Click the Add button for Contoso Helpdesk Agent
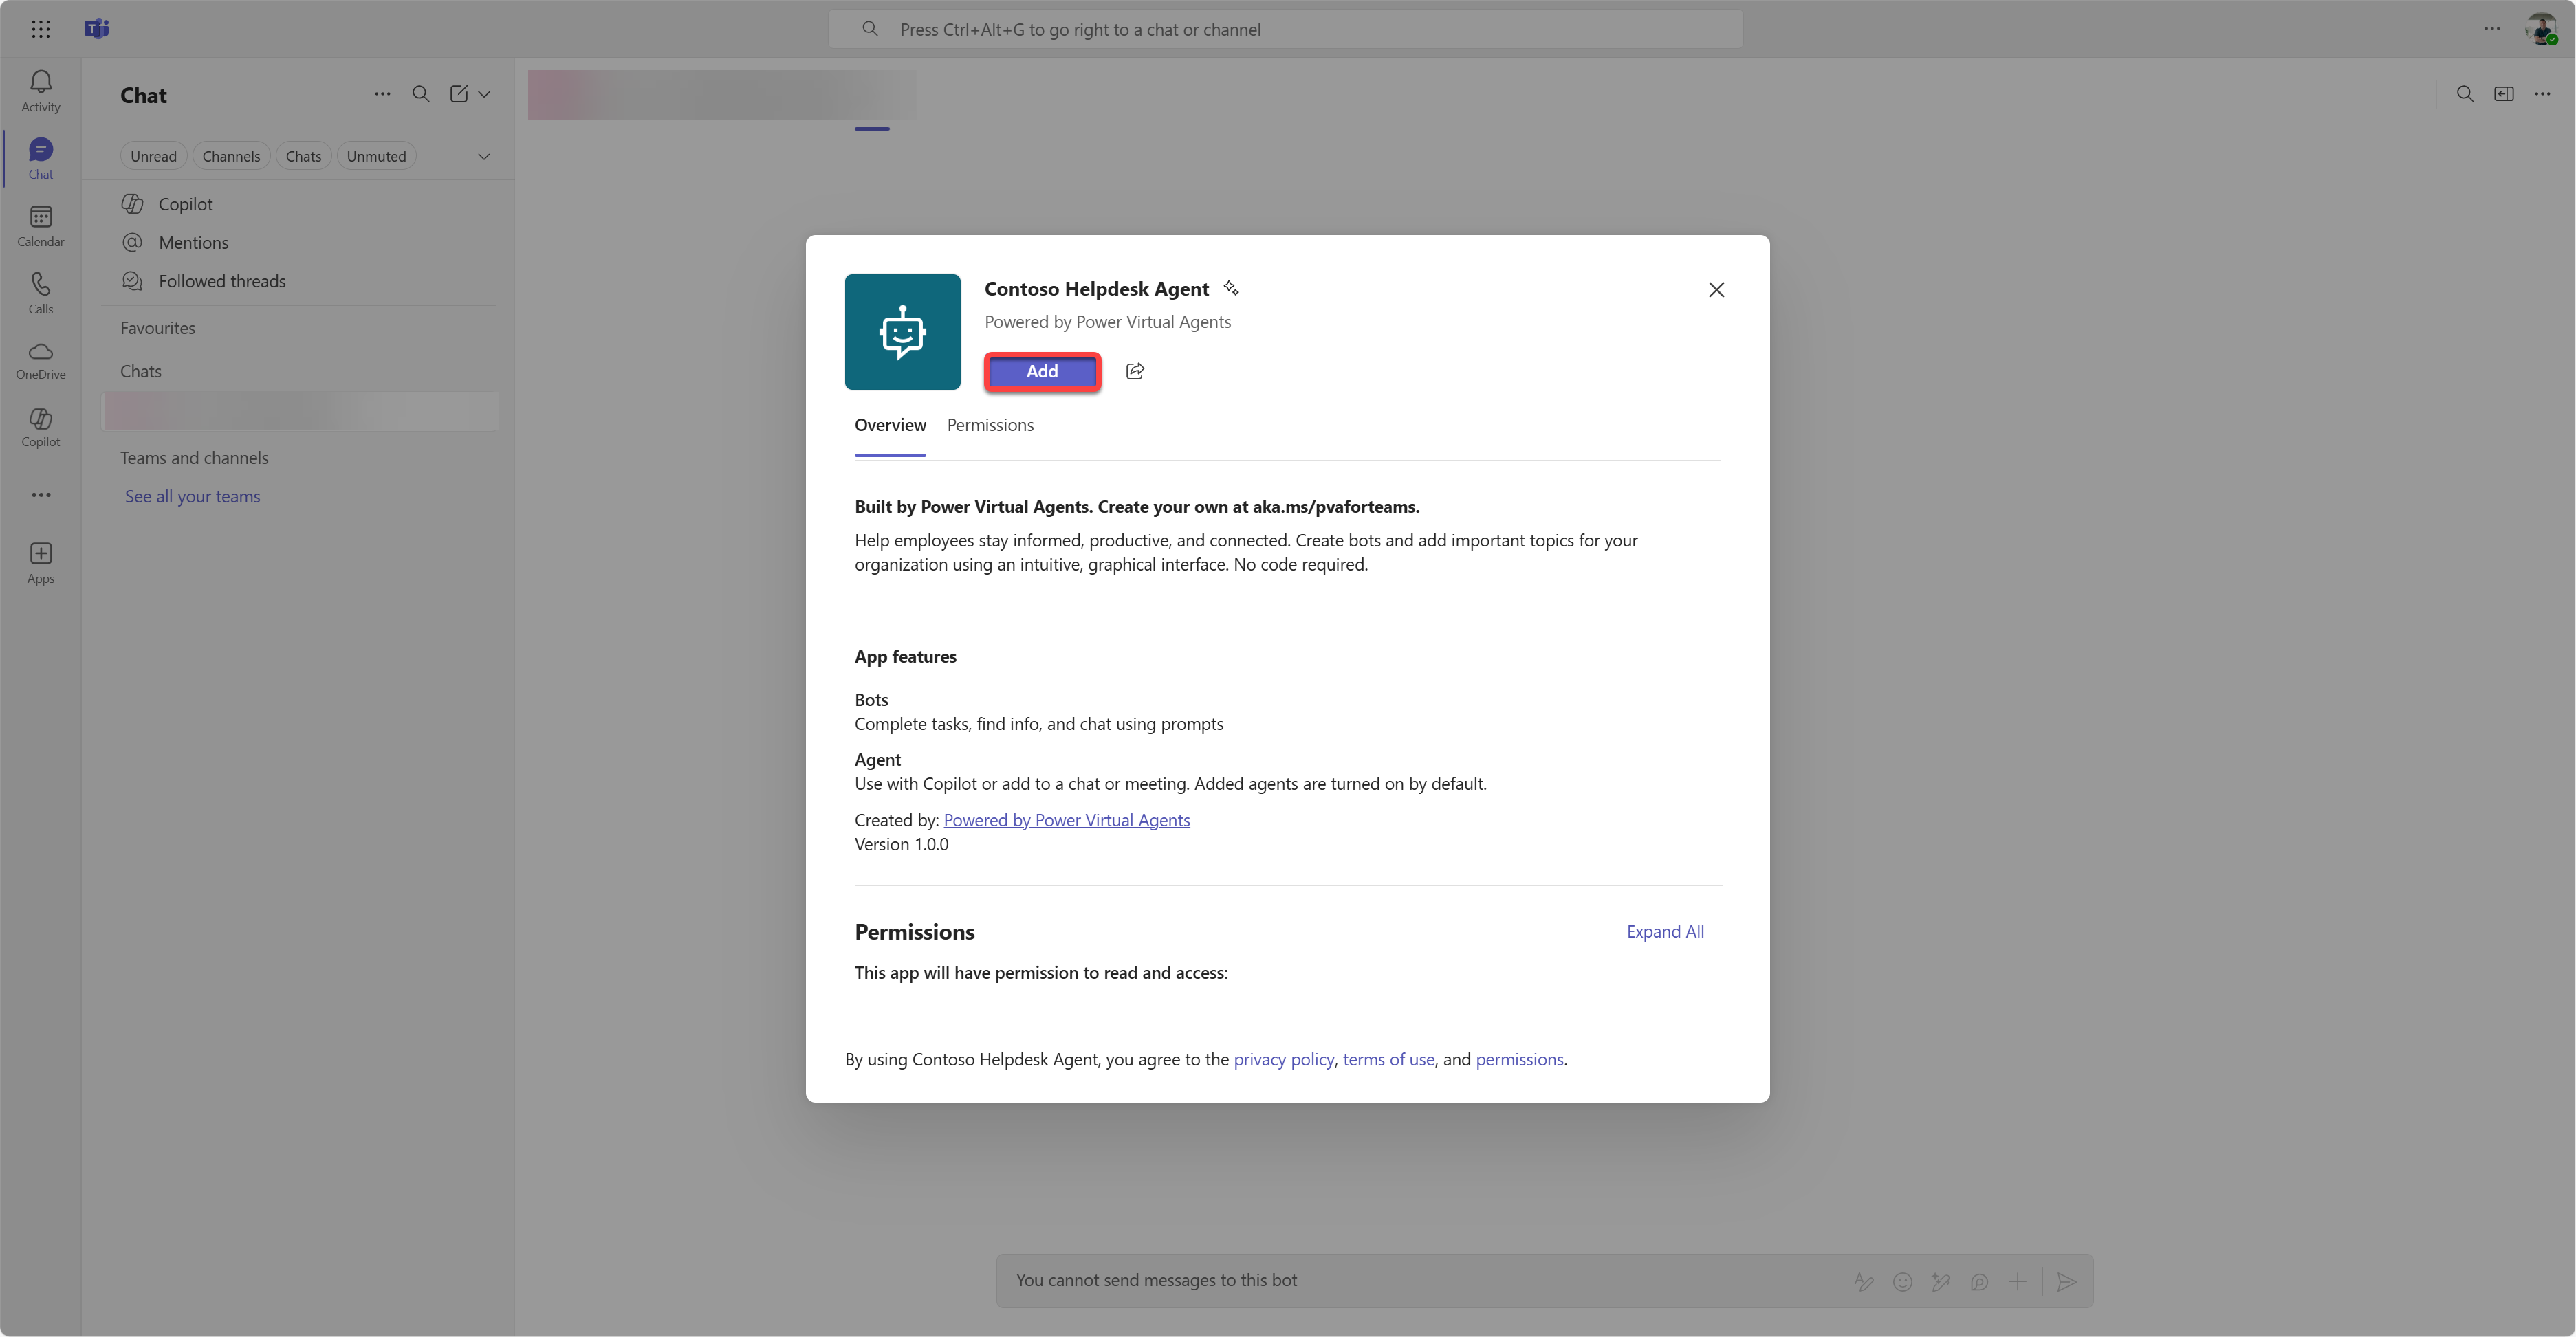This screenshot has height=1337, width=2576. point(1041,371)
